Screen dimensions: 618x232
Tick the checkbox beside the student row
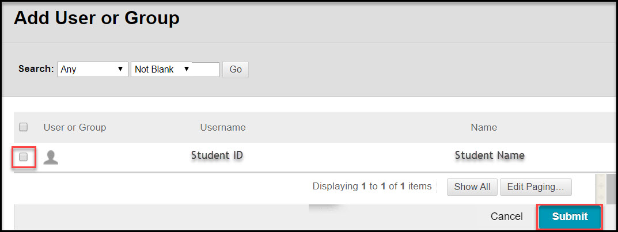click(24, 157)
